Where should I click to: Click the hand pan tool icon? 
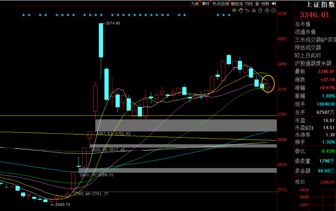click(x=240, y=11)
